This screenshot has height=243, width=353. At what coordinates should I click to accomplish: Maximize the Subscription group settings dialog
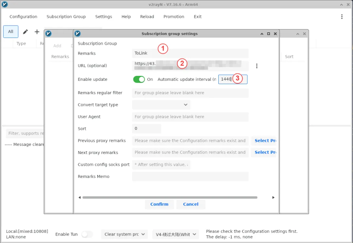click(269, 34)
